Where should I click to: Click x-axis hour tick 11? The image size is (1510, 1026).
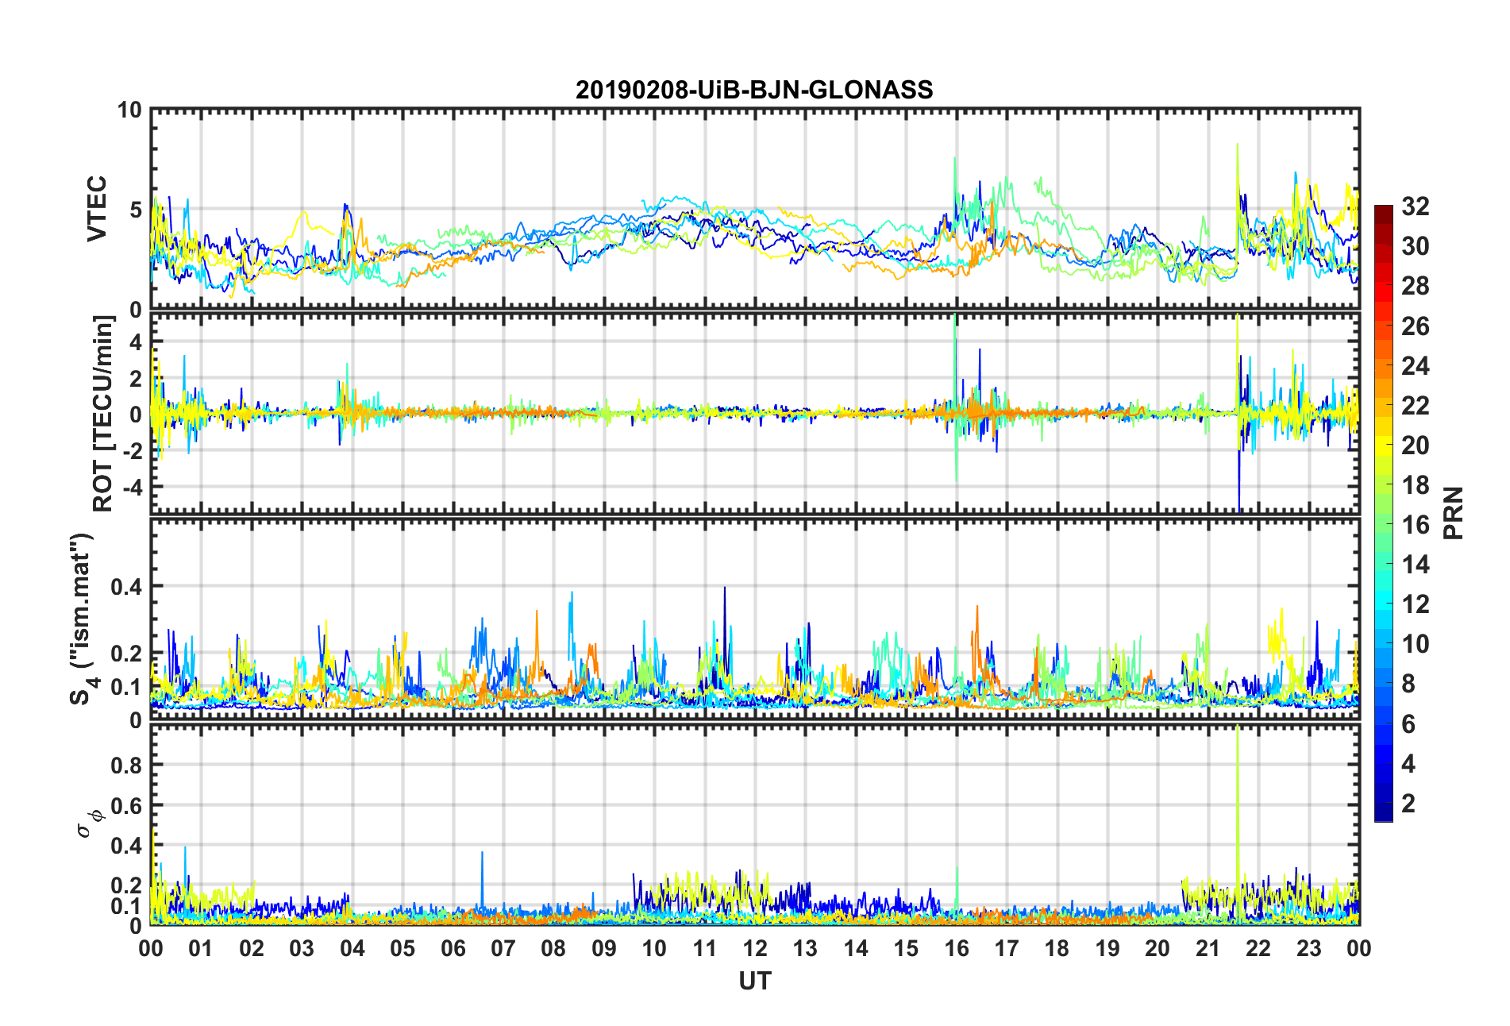[705, 949]
